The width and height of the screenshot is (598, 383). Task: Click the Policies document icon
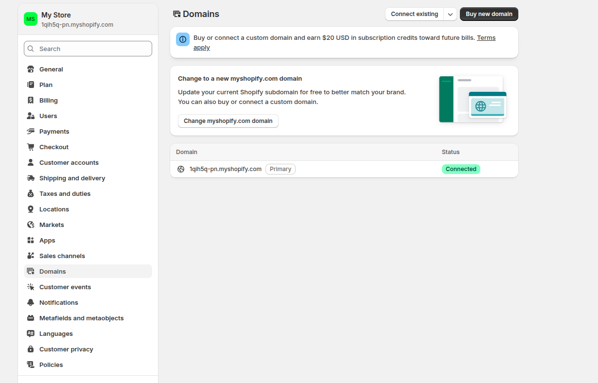[x=31, y=365]
